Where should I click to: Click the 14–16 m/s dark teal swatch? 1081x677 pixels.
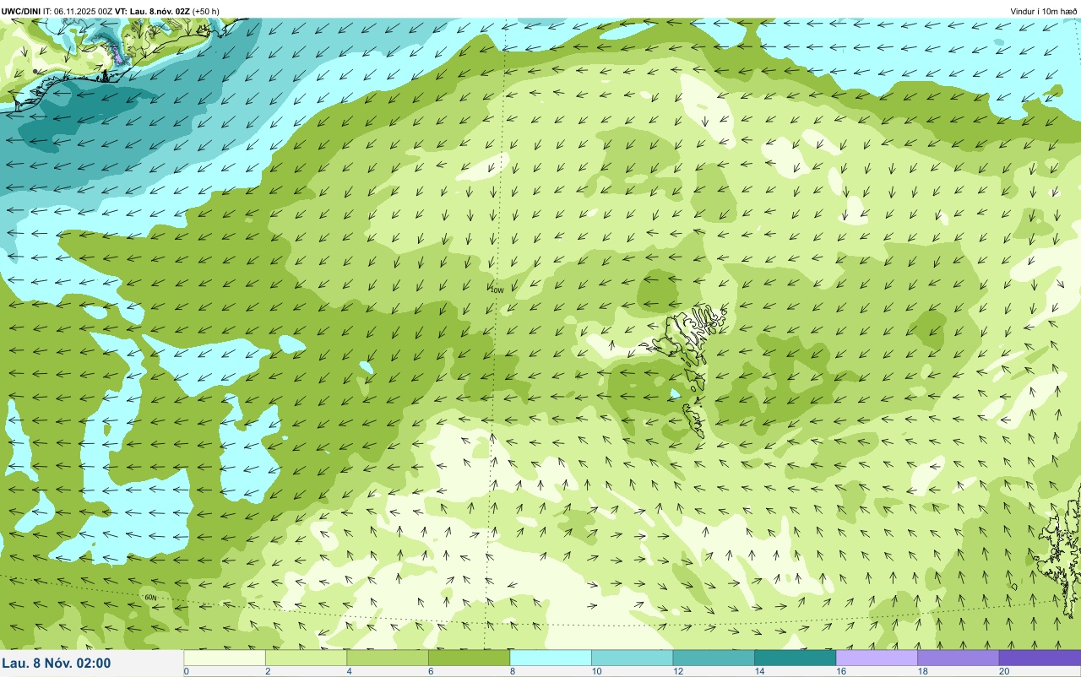click(x=795, y=658)
